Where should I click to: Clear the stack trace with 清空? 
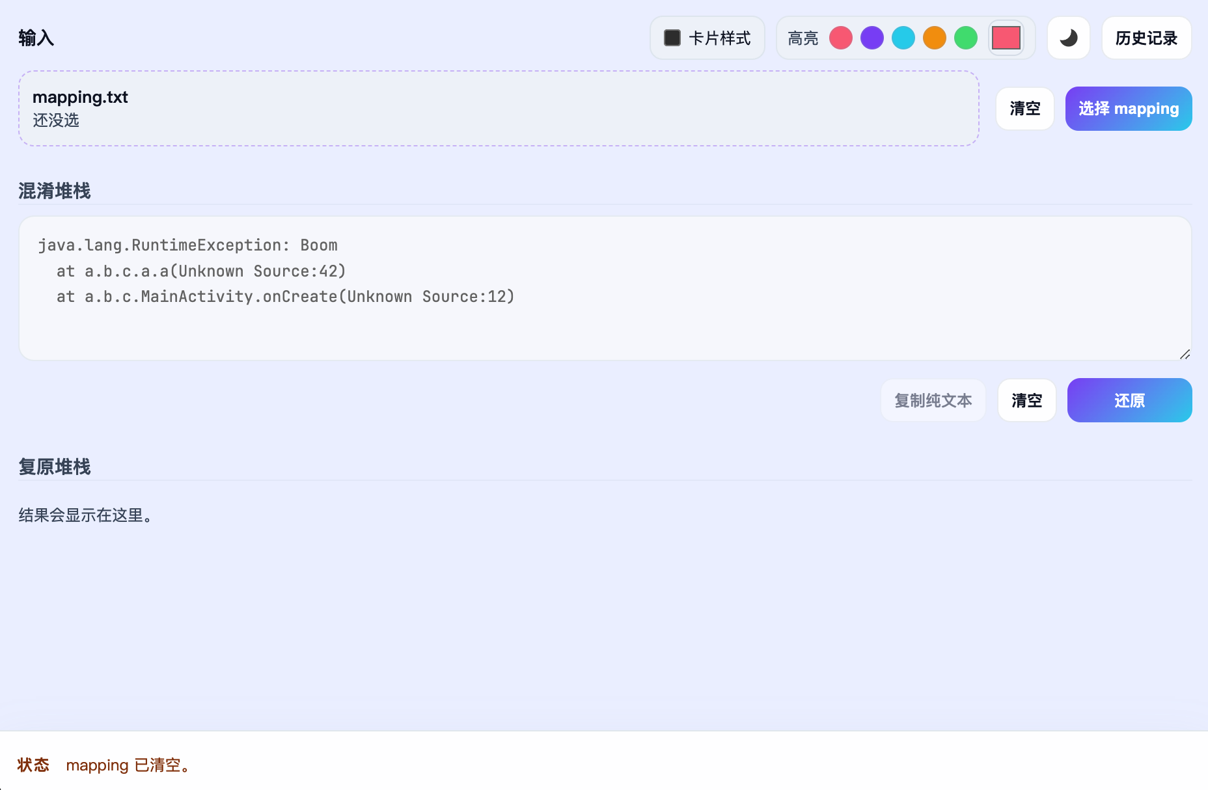coord(1027,400)
